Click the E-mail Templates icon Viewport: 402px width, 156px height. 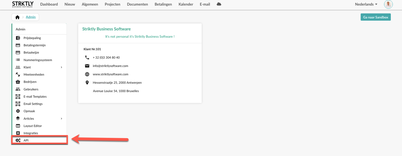(18, 97)
